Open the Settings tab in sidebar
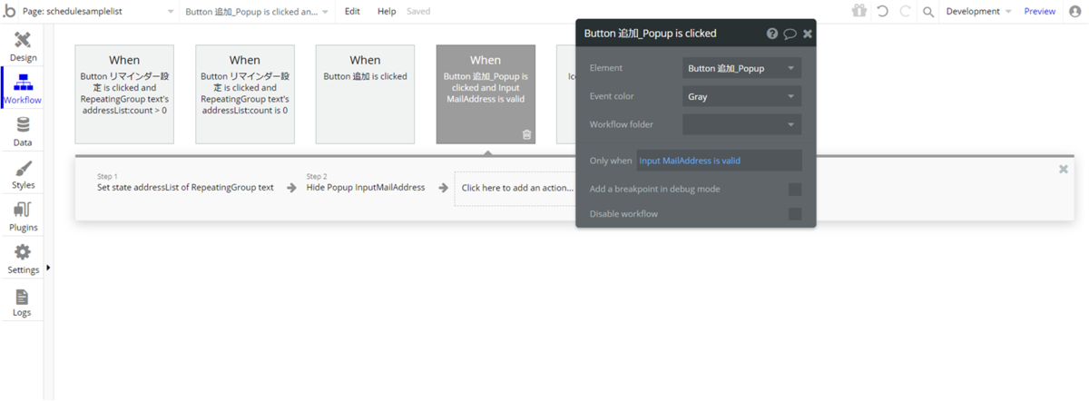This screenshot has height=401, width=1089. [23, 259]
